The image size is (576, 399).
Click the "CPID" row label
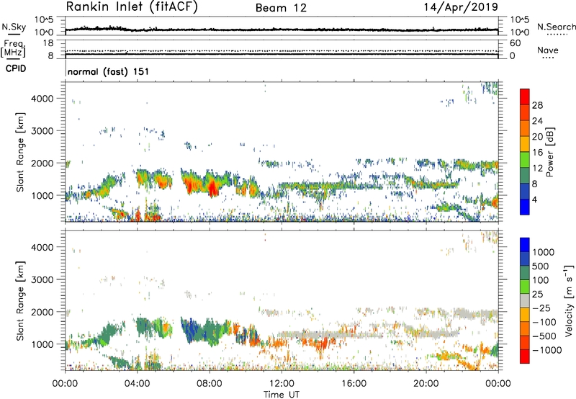pos(16,68)
